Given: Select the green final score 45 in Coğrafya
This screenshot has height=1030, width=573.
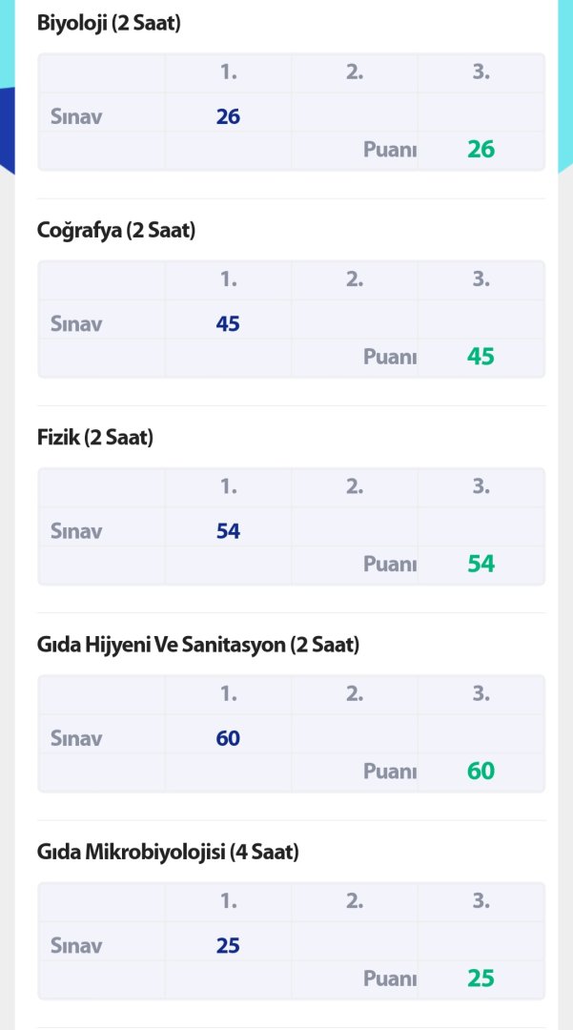Looking at the screenshot, I should pyautogui.click(x=481, y=357).
